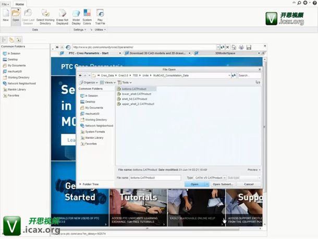
Task: Switch to 3DModelSpace browser tab
Action: (x=225, y=53)
